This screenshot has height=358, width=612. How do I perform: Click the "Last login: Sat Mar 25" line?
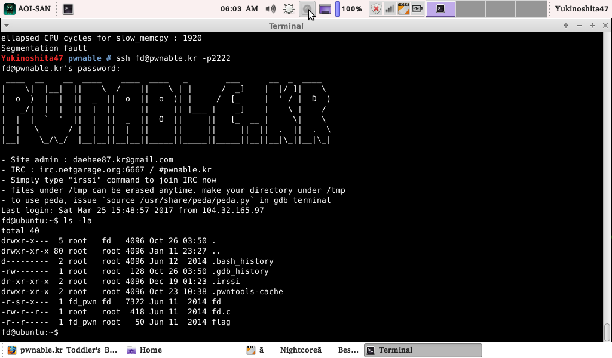tap(133, 211)
